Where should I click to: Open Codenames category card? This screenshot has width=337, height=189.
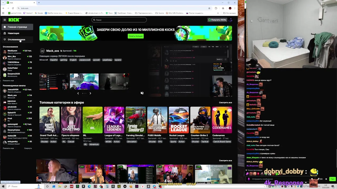pos(222,120)
